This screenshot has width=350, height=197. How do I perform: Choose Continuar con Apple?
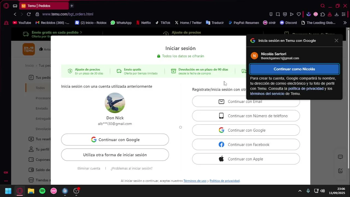[x=246, y=159]
